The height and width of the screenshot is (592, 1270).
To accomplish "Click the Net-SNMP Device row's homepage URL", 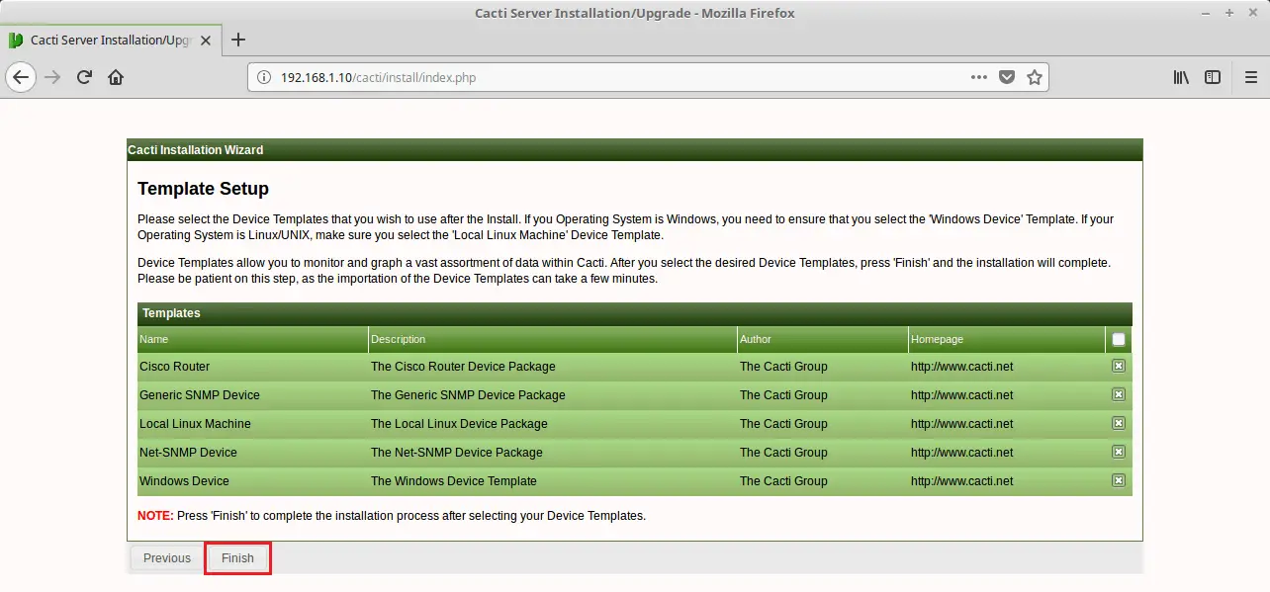I will [x=961, y=452].
